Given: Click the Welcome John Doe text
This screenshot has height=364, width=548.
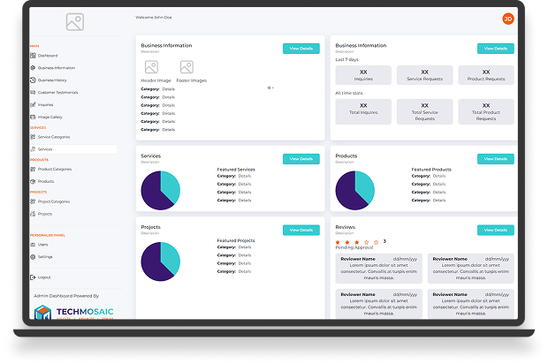Looking at the screenshot, I should [x=154, y=17].
